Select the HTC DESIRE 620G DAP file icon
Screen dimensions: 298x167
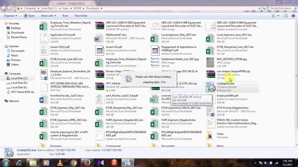tap(44, 87)
